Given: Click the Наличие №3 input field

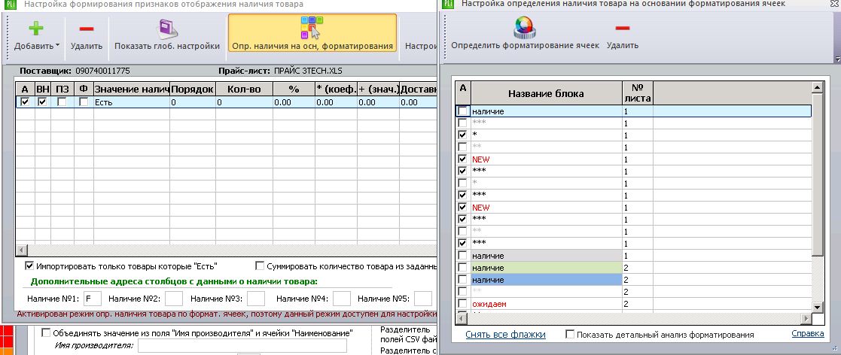Looking at the screenshot, I should point(256,299).
